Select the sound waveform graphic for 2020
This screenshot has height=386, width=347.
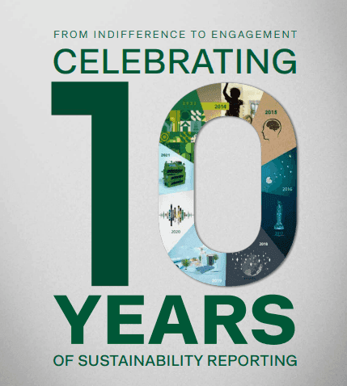176,216
